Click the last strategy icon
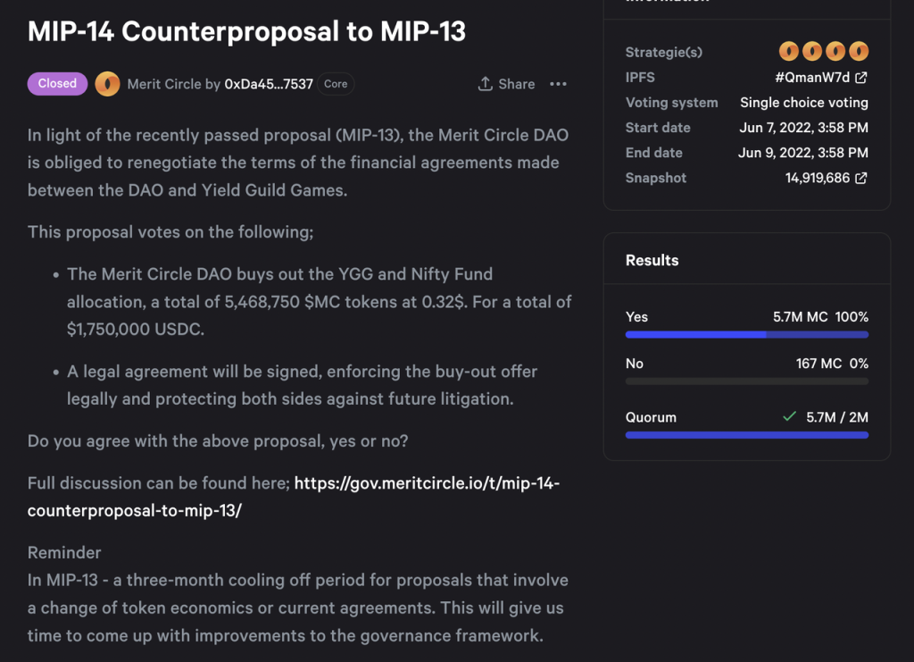Image resolution: width=914 pixels, height=662 pixels. (x=859, y=52)
